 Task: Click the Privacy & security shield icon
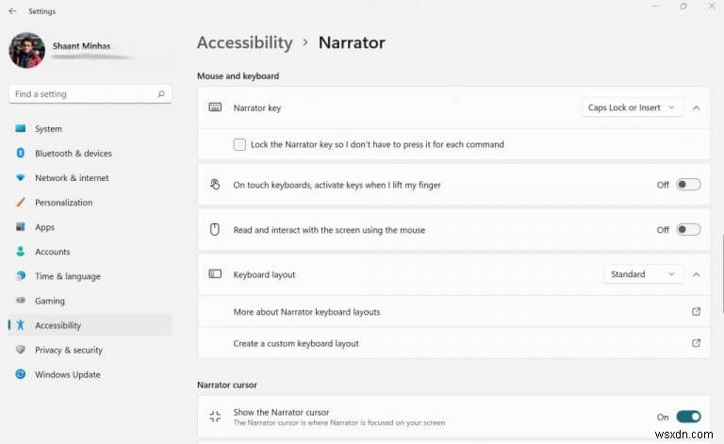[x=20, y=350]
